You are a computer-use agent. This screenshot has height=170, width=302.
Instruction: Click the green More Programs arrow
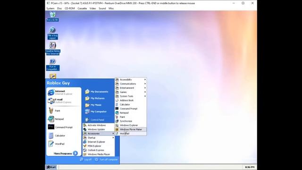click(75, 153)
